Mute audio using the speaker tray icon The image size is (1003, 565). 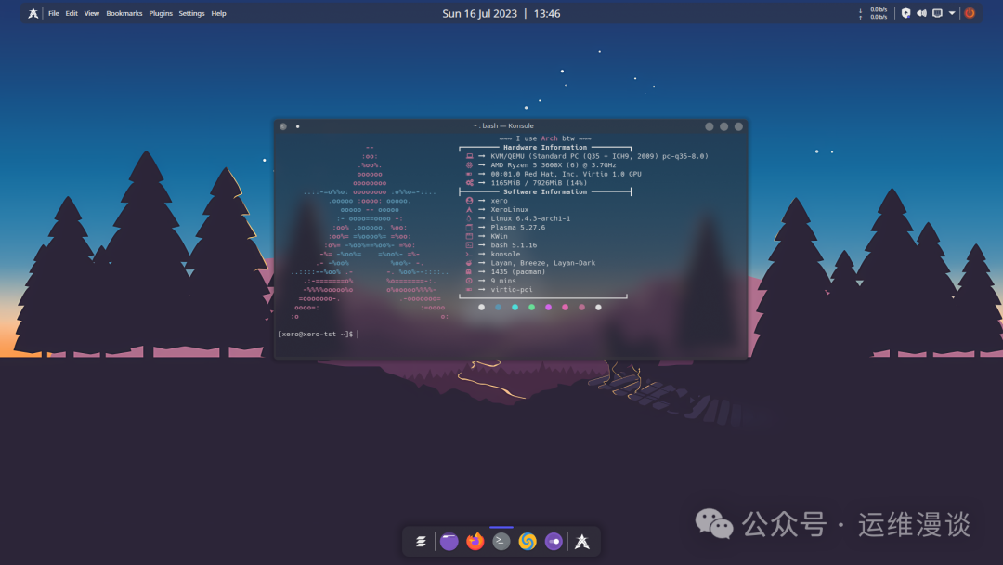[x=921, y=12]
